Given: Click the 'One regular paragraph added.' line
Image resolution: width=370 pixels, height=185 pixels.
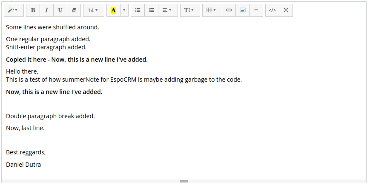Looking at the screenshot, I should (x=48, y=39).
